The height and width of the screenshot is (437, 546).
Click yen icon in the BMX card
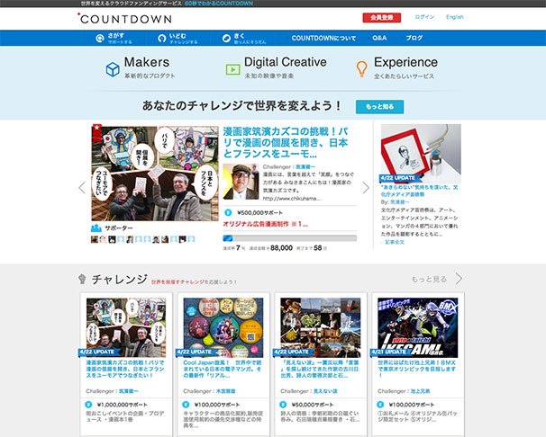pos(380,405)
